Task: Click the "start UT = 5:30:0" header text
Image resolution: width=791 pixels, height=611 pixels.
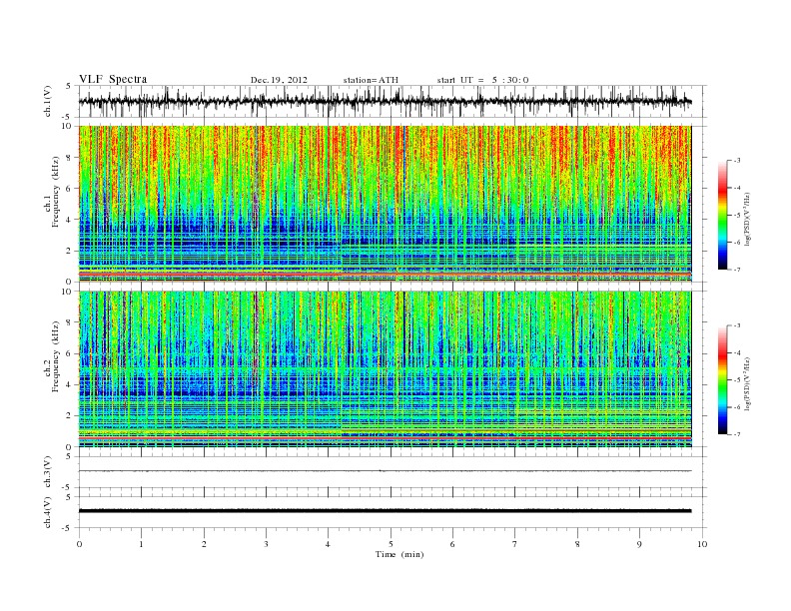Action: (482, 80)
